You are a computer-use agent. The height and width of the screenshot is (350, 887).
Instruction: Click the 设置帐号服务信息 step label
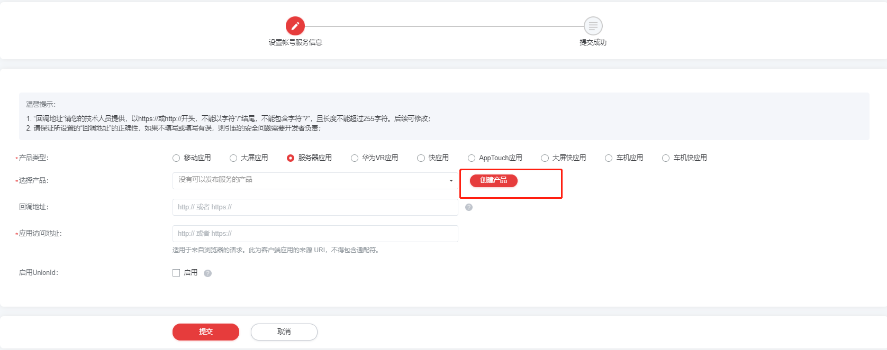click(295, 42)
